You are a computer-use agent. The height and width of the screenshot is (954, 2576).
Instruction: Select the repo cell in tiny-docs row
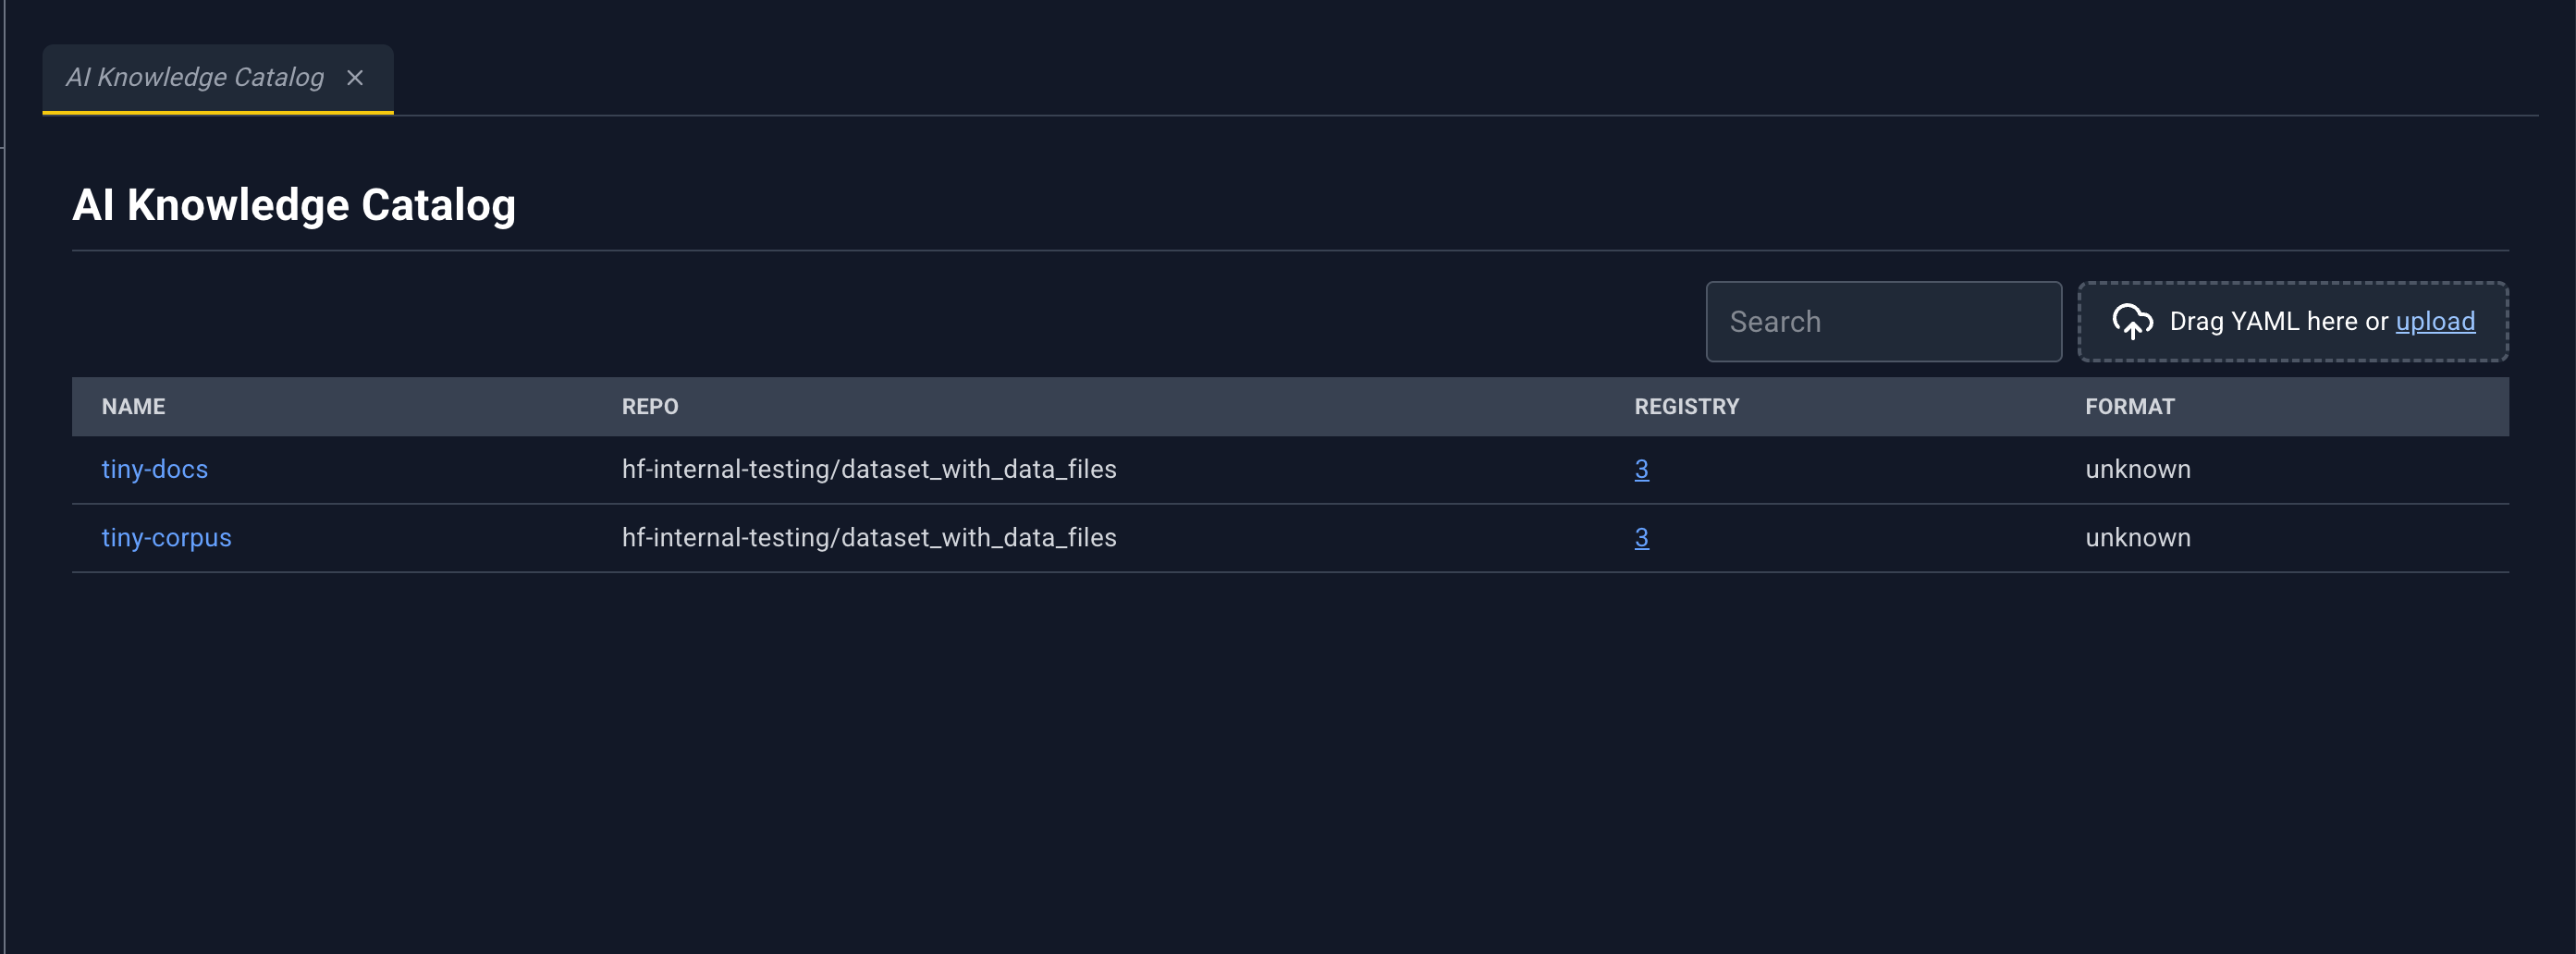pyautogui.click(x=869, y=469)
